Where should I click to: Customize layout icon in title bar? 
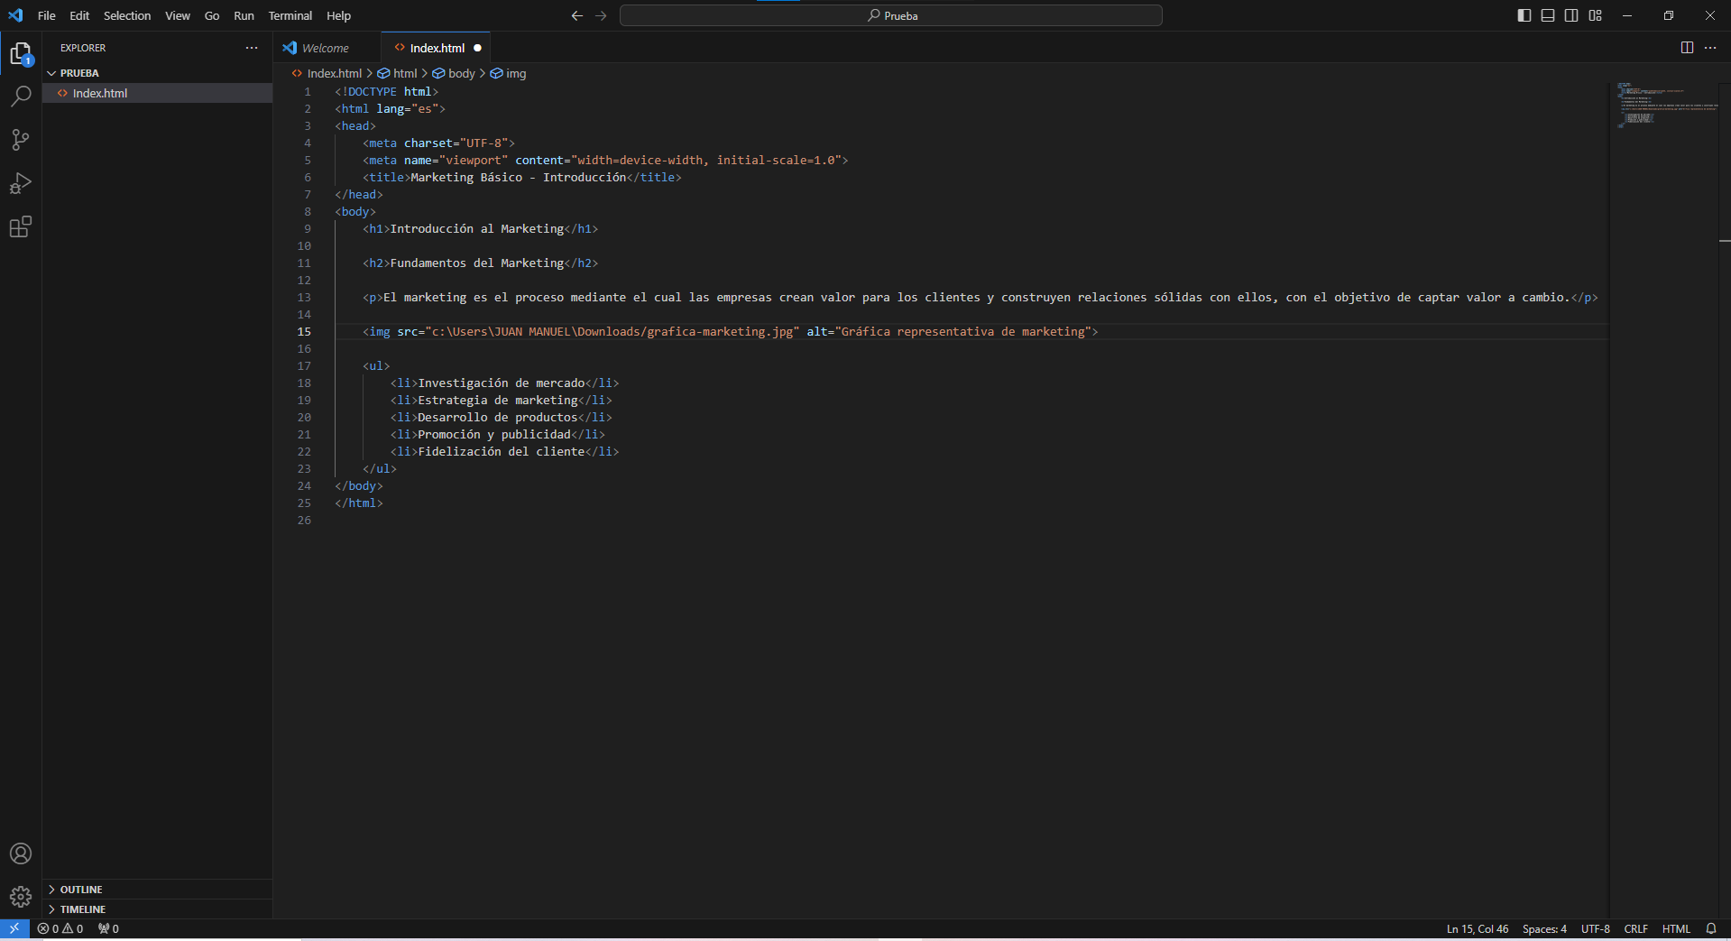pyautogui.click(x=1595, y=15)
